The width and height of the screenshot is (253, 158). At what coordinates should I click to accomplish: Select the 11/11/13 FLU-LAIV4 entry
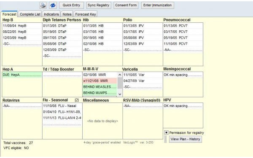coord(62,118)
